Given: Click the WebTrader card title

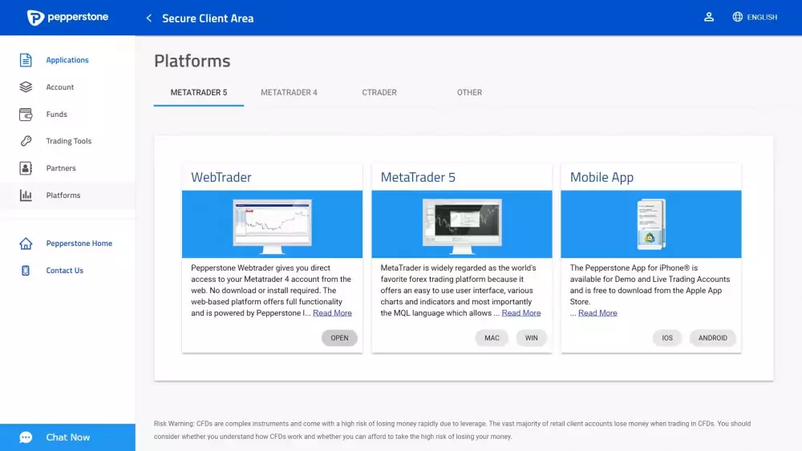Looking at the screenshot, I should click(x=221, y=177).
